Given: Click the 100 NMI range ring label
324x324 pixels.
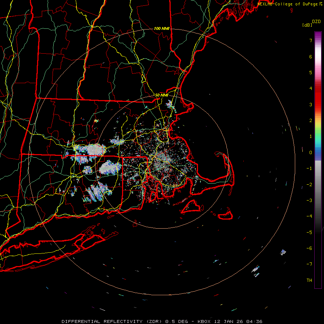Looking at the screenshot, I should (x=162, y=28).
